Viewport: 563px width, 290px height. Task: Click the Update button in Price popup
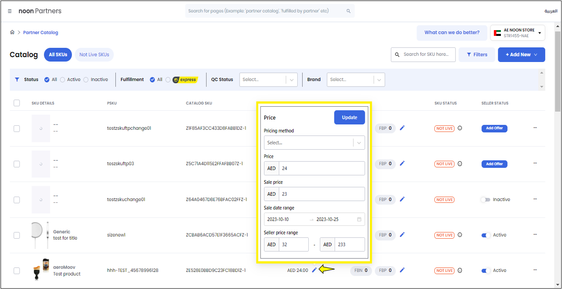(349, 117)
